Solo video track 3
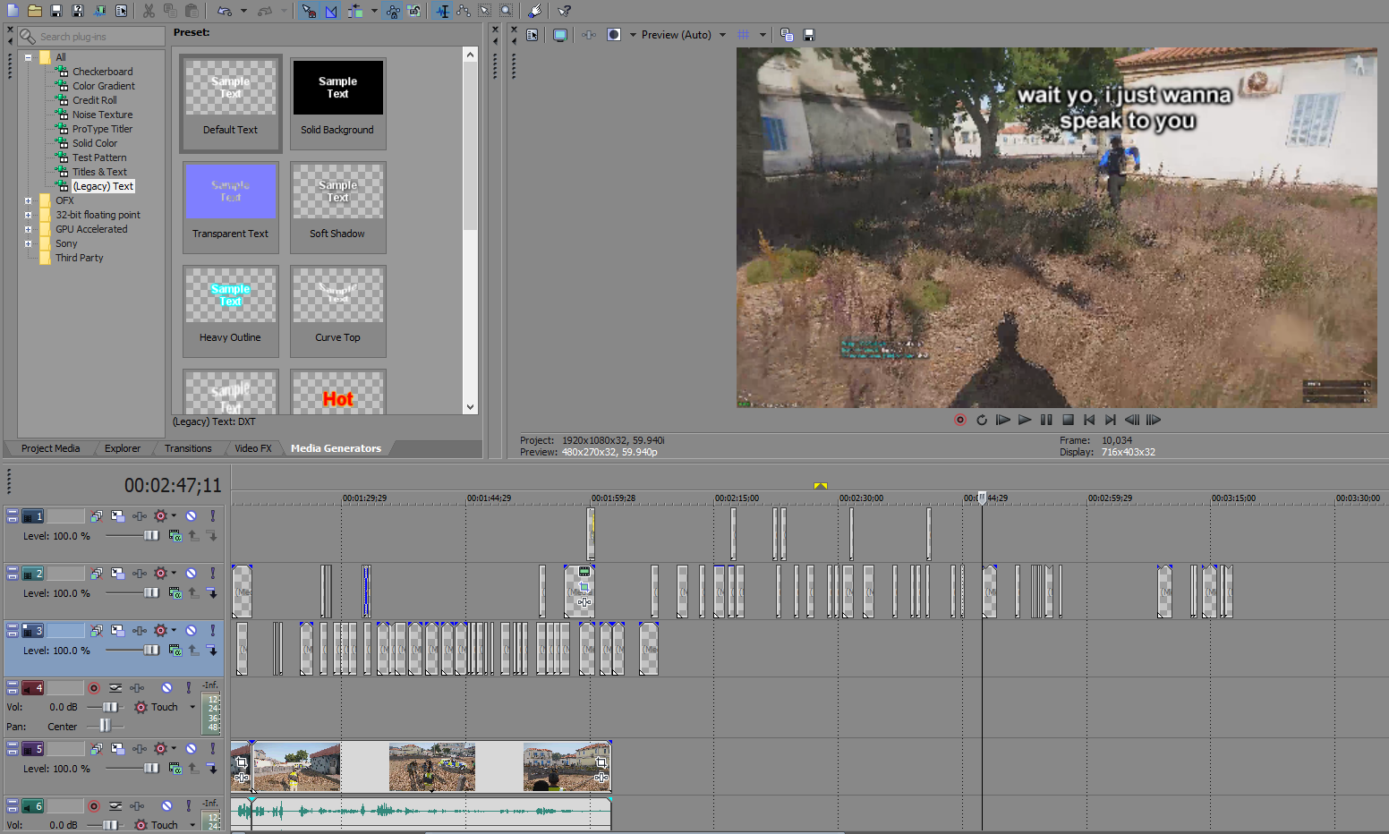This screenshot has width=1389, height=834. coord(212,631)
